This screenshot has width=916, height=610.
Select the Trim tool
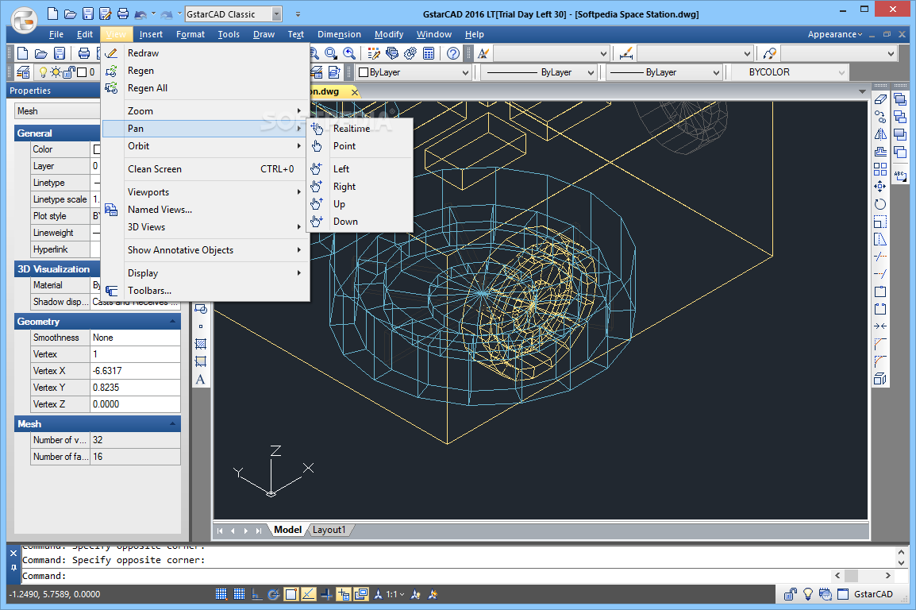[880, 257]
